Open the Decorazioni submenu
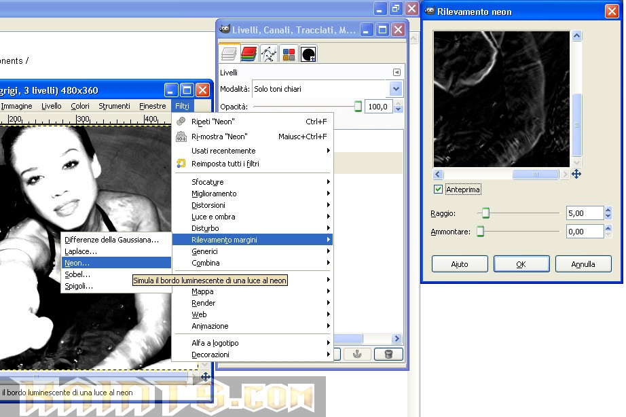The height and width of the screenshot is (417, 626). pos(253,355)
